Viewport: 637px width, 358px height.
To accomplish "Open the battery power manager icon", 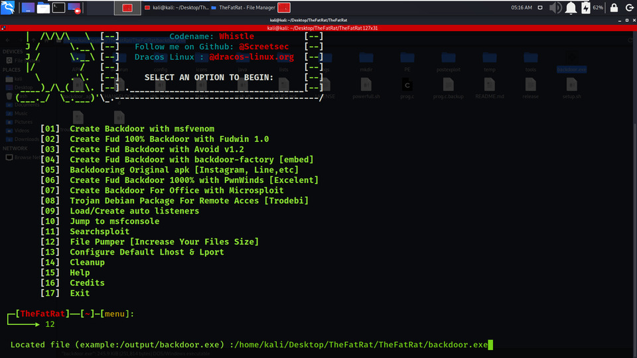I will 585,8.
